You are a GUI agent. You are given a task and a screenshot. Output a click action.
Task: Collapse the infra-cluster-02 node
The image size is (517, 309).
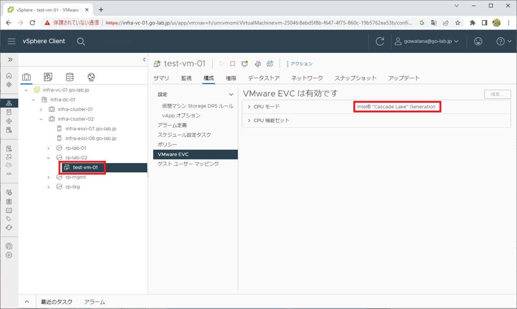(41, 119)
